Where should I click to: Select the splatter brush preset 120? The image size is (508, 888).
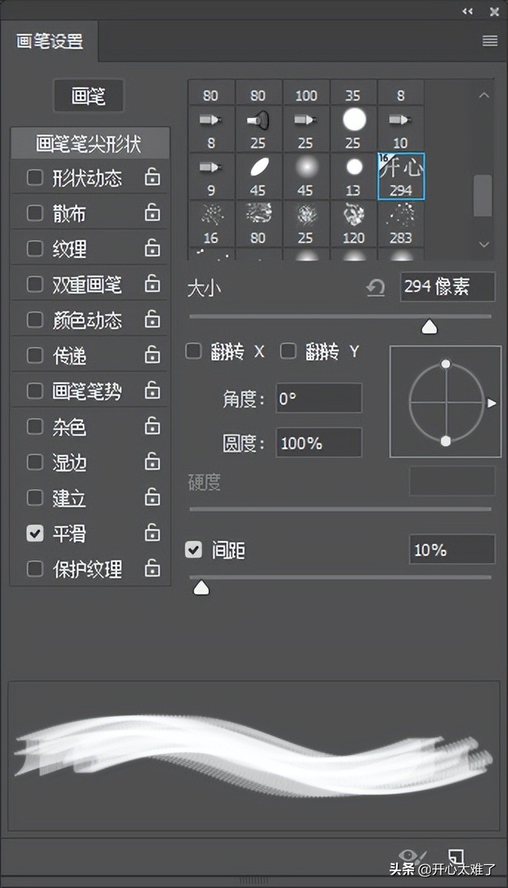[353, 224]
